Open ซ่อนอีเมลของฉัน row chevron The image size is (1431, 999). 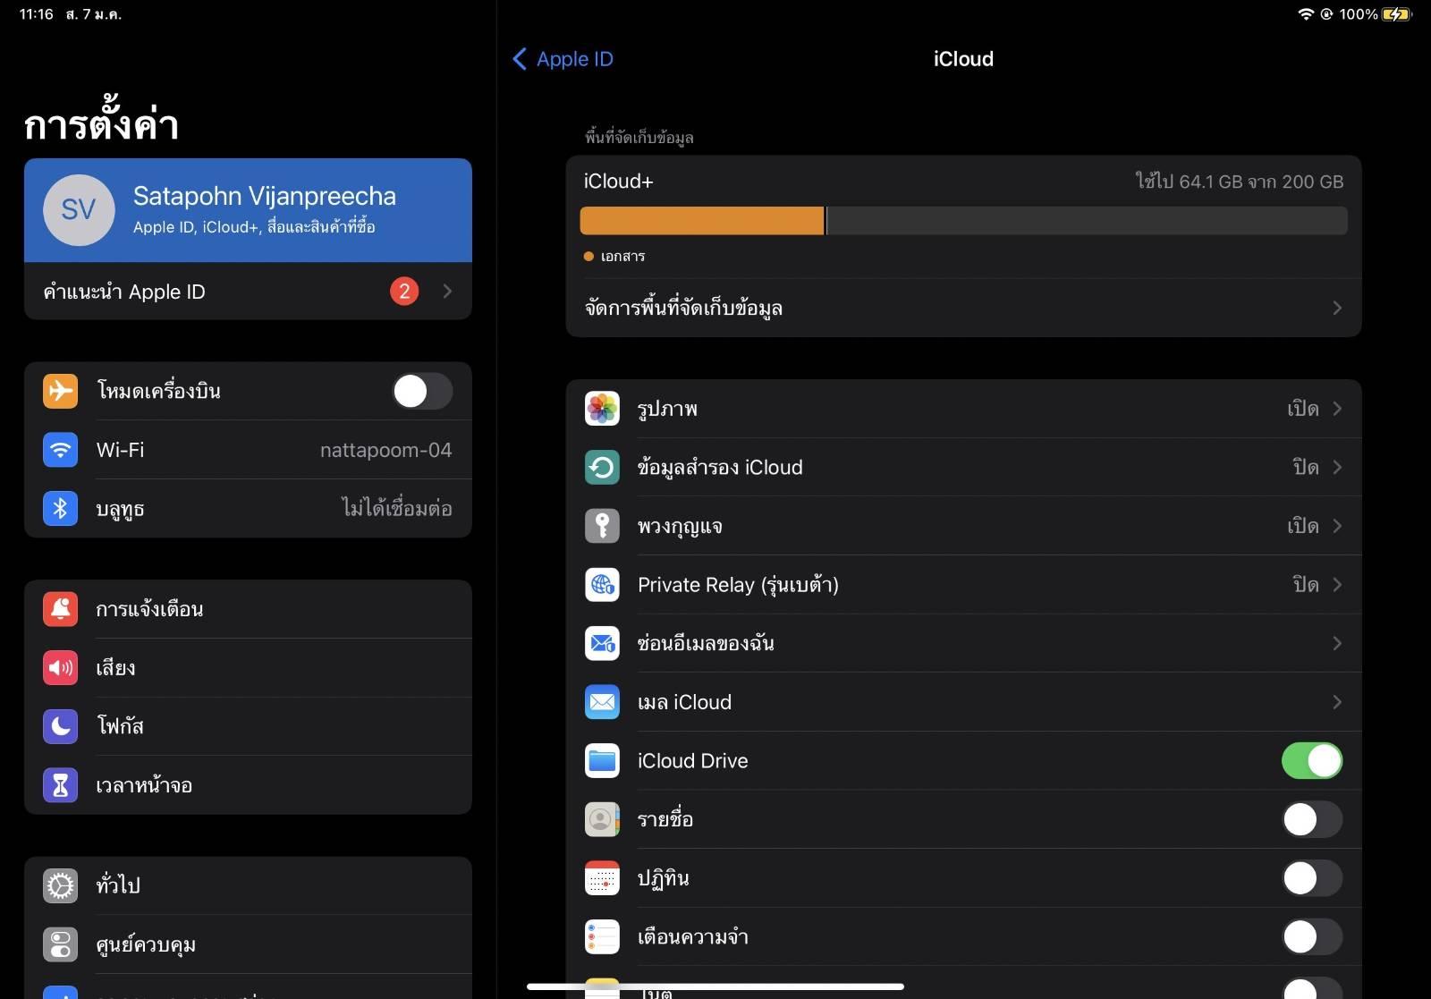1337,643
